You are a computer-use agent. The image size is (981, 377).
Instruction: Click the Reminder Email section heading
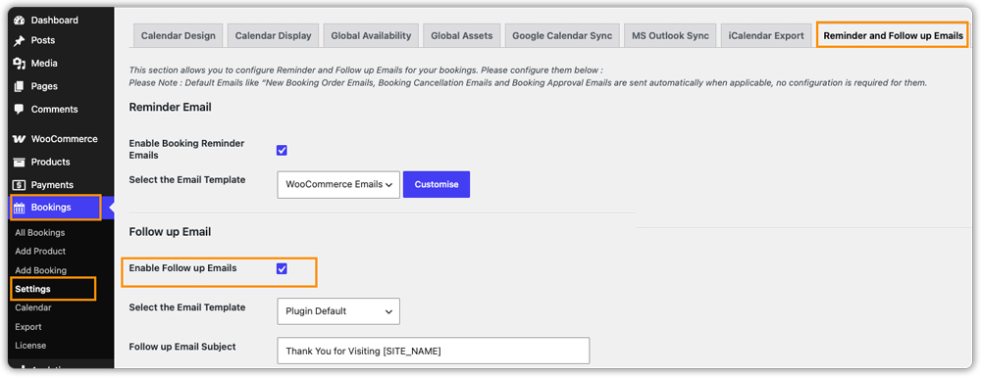coord(170,108)
